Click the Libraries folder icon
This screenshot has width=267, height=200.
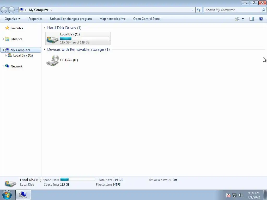point(7,39)
